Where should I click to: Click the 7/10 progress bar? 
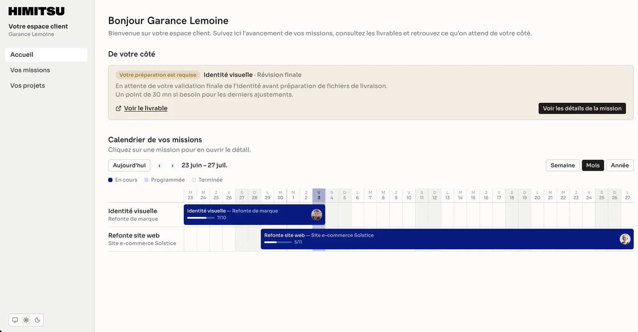coord(201,218)
